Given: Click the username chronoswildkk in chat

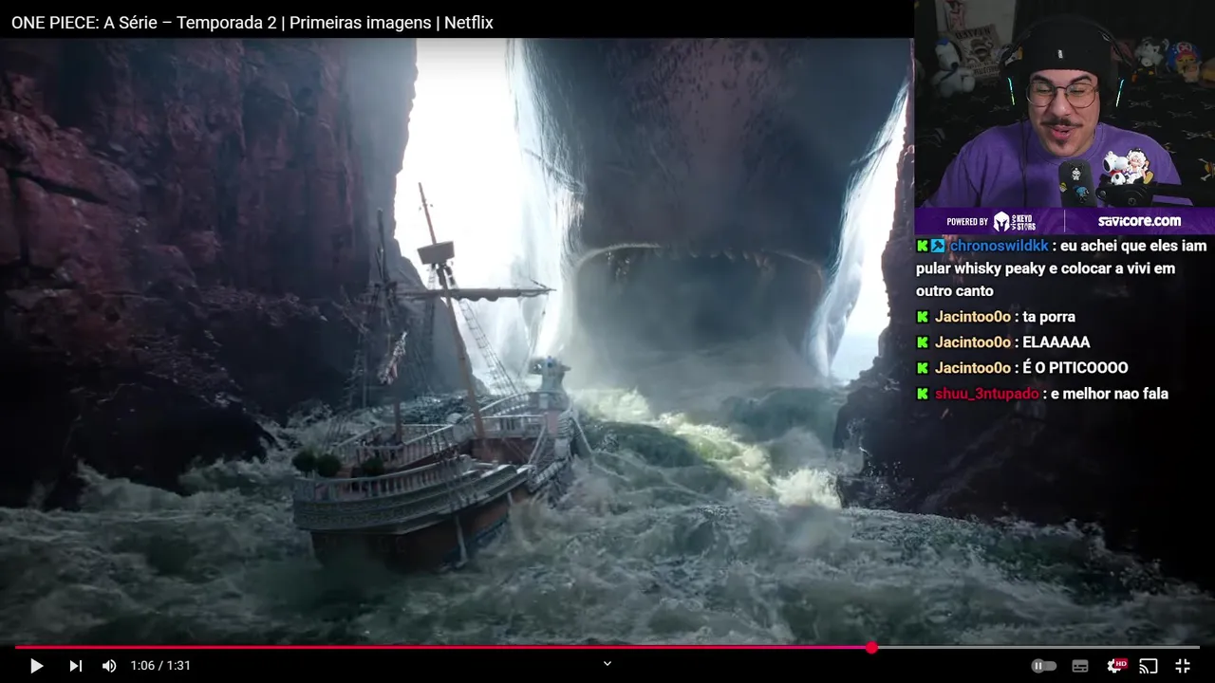Looking at the screenshot, I should pos(1000,246).
